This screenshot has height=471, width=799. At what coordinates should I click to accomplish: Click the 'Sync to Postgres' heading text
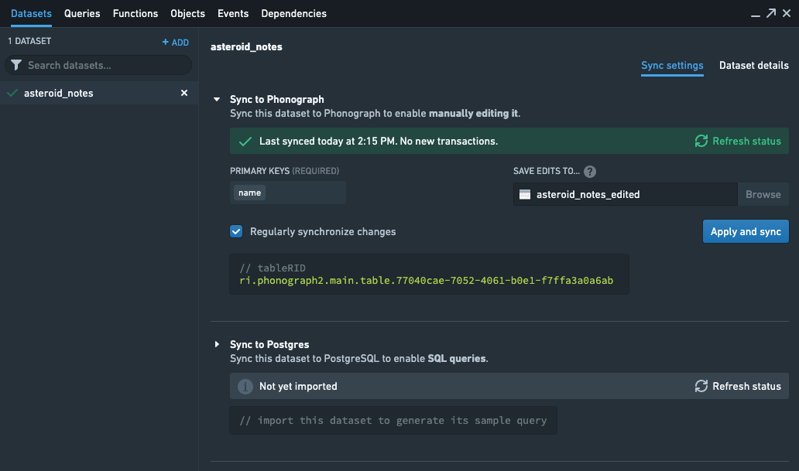coord(269,345)
